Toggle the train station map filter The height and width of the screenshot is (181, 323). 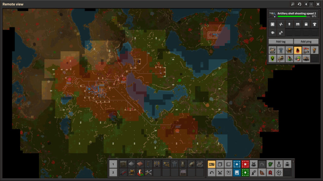point(306,50)
